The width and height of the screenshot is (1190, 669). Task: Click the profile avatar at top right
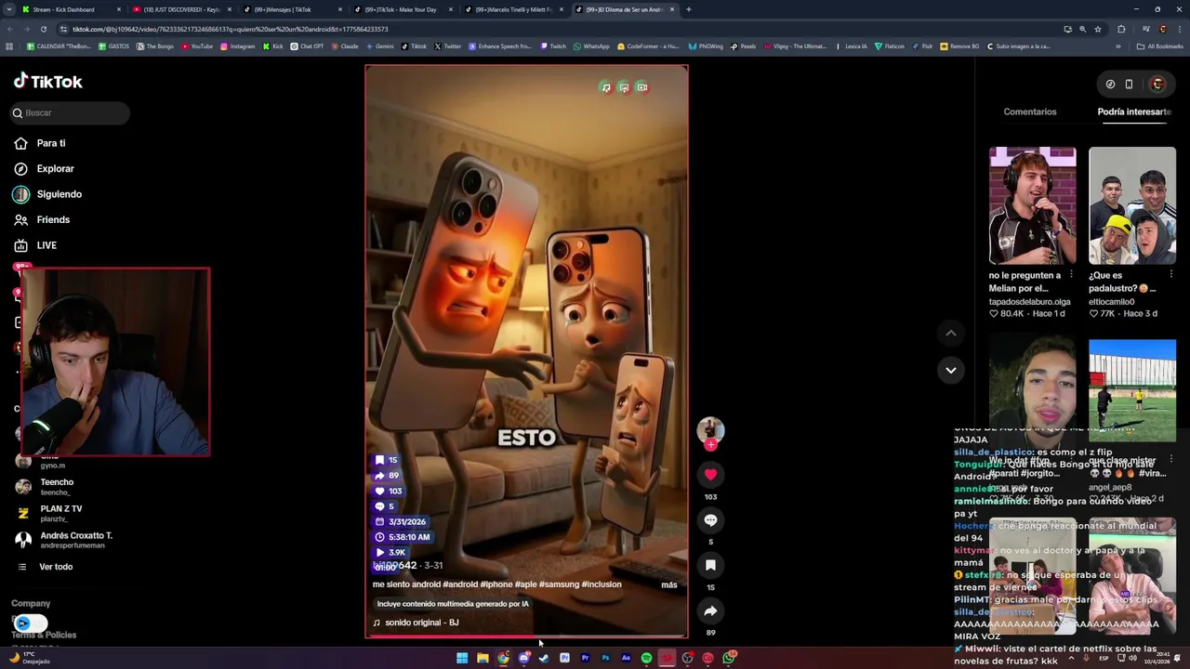[1157, 84]
